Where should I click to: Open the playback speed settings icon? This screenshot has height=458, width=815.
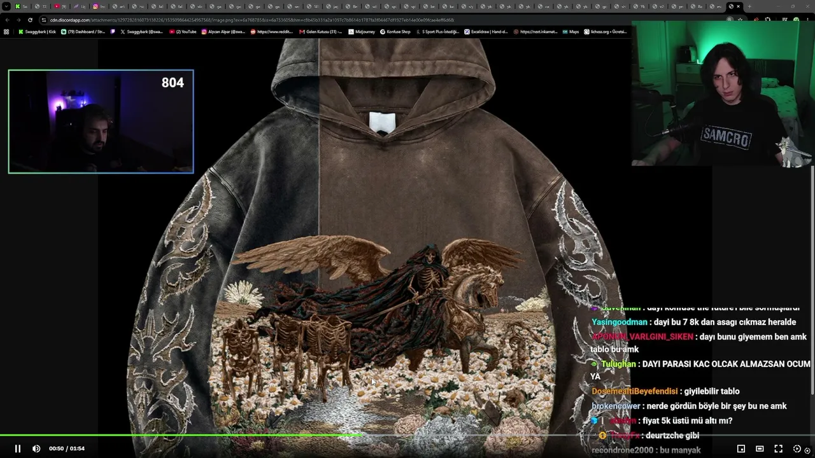(797, 448)
